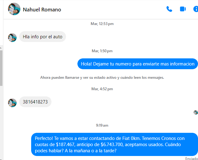Click the 'Perfecto! Te vamos a estar contactando' message

point(114,145)
